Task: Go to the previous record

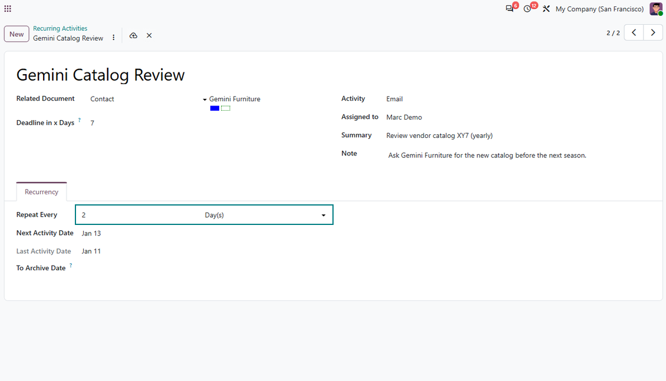Action: coord(634,32)
